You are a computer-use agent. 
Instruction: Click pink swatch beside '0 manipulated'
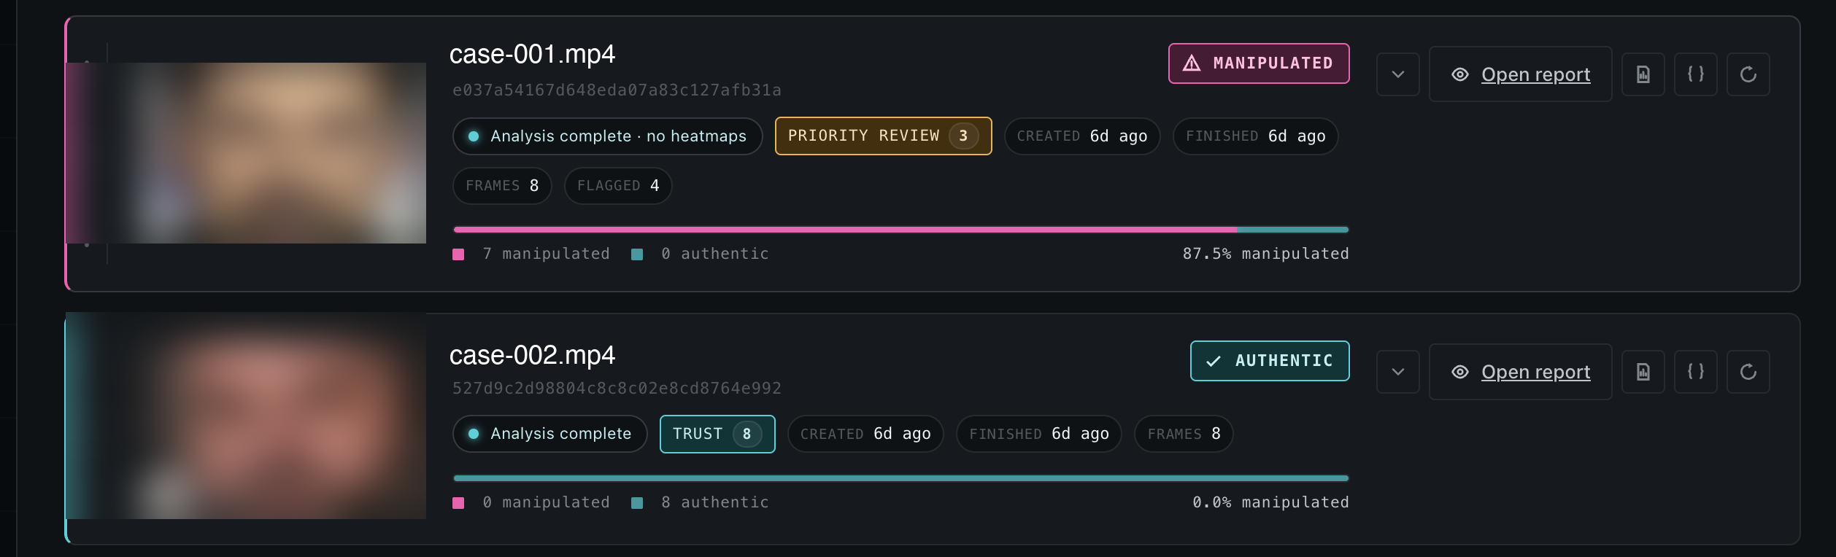coord(458,503)
